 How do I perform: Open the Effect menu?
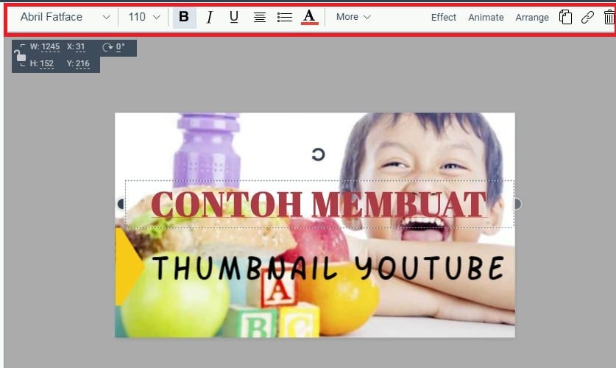coord(444,17)
